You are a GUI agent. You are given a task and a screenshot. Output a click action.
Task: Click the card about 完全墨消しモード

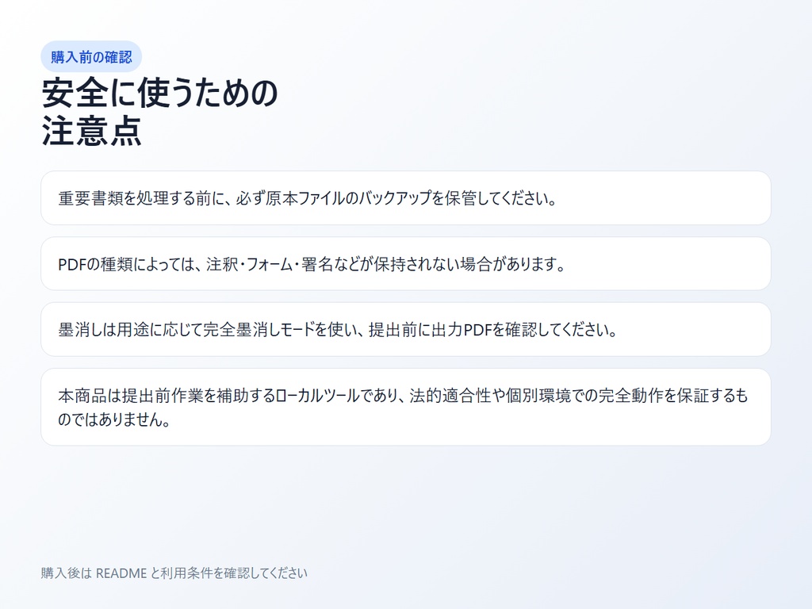[x=406, y=328]
